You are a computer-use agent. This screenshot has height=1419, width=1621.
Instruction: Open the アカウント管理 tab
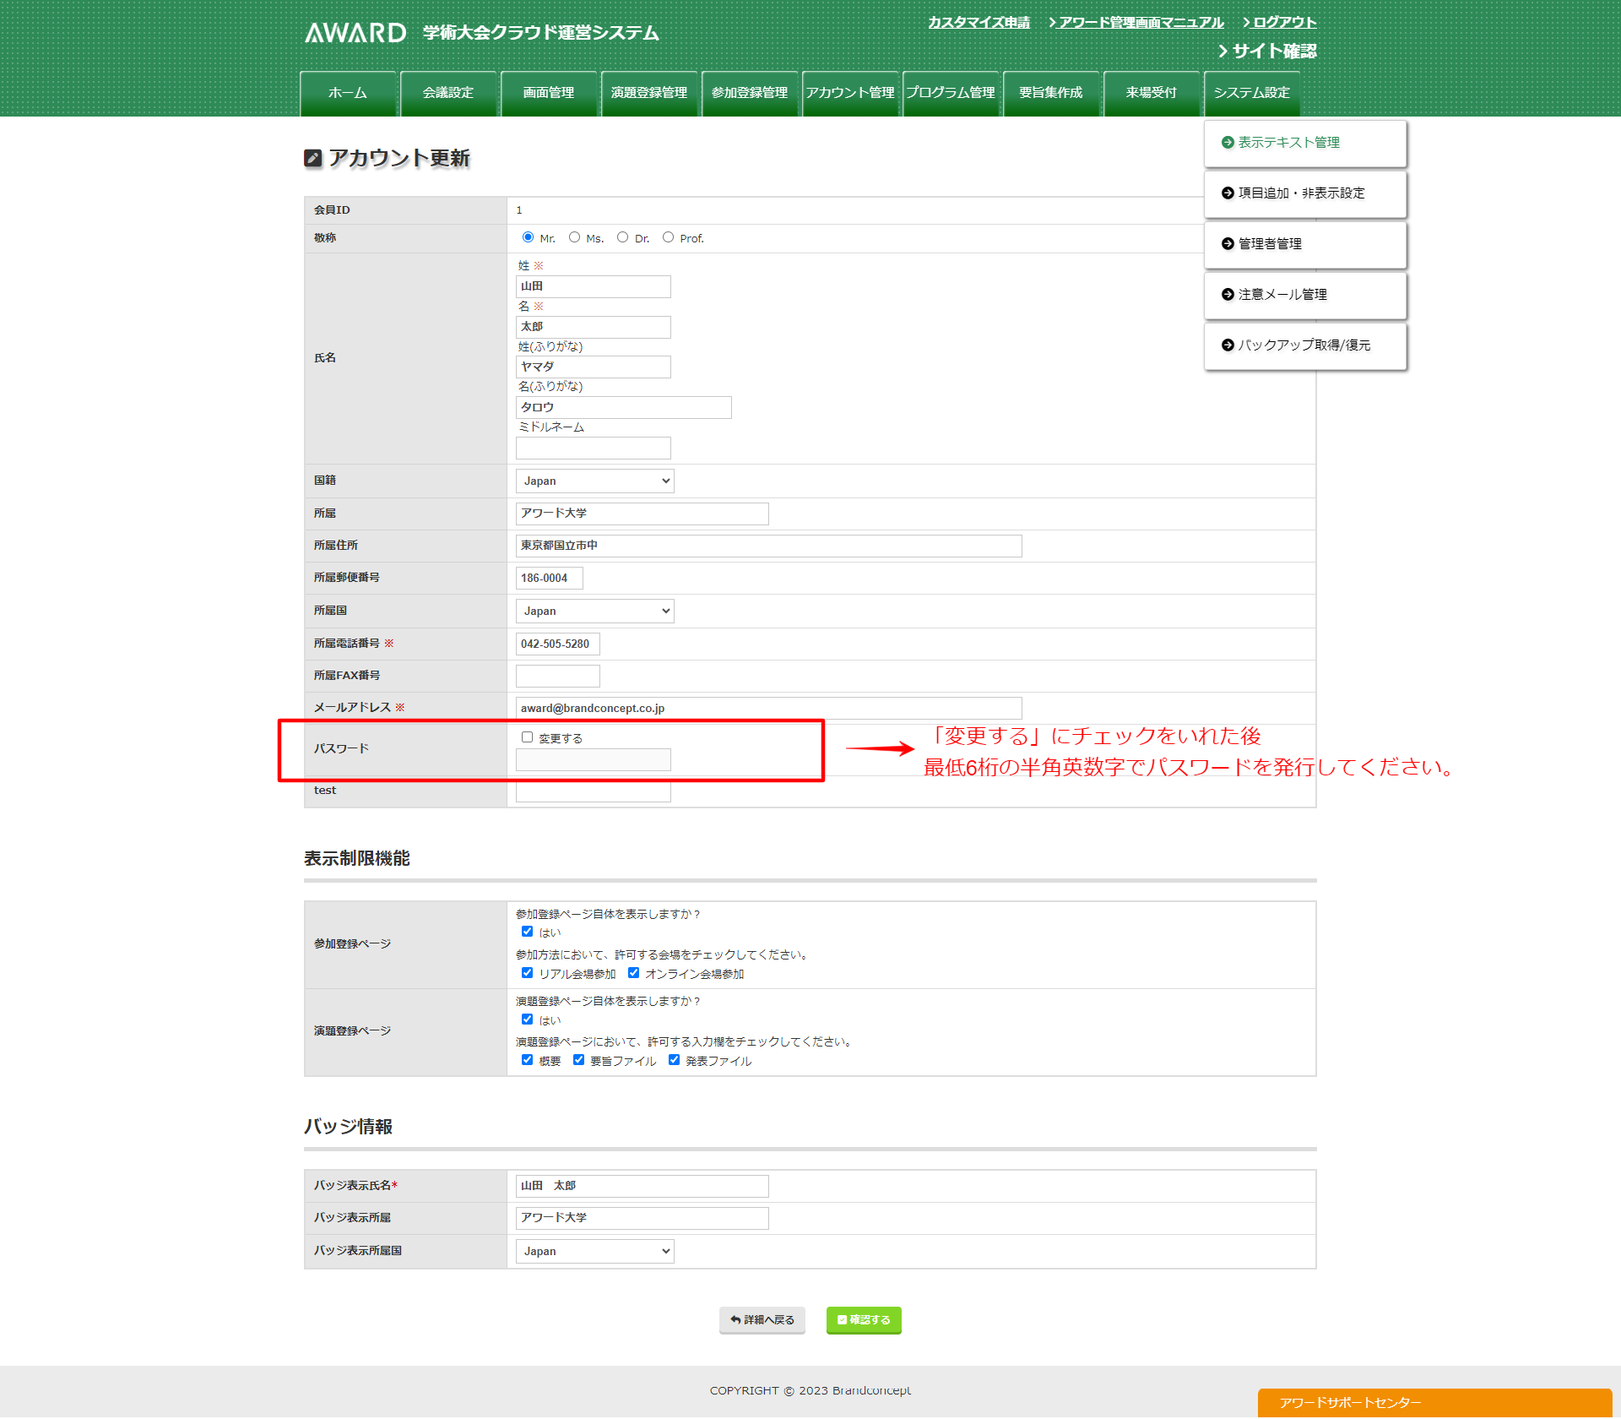[x=849, y=93]
